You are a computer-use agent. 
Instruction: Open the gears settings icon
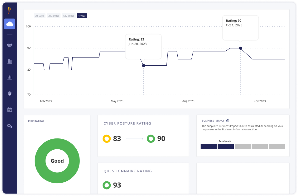[x=10, y=126]
